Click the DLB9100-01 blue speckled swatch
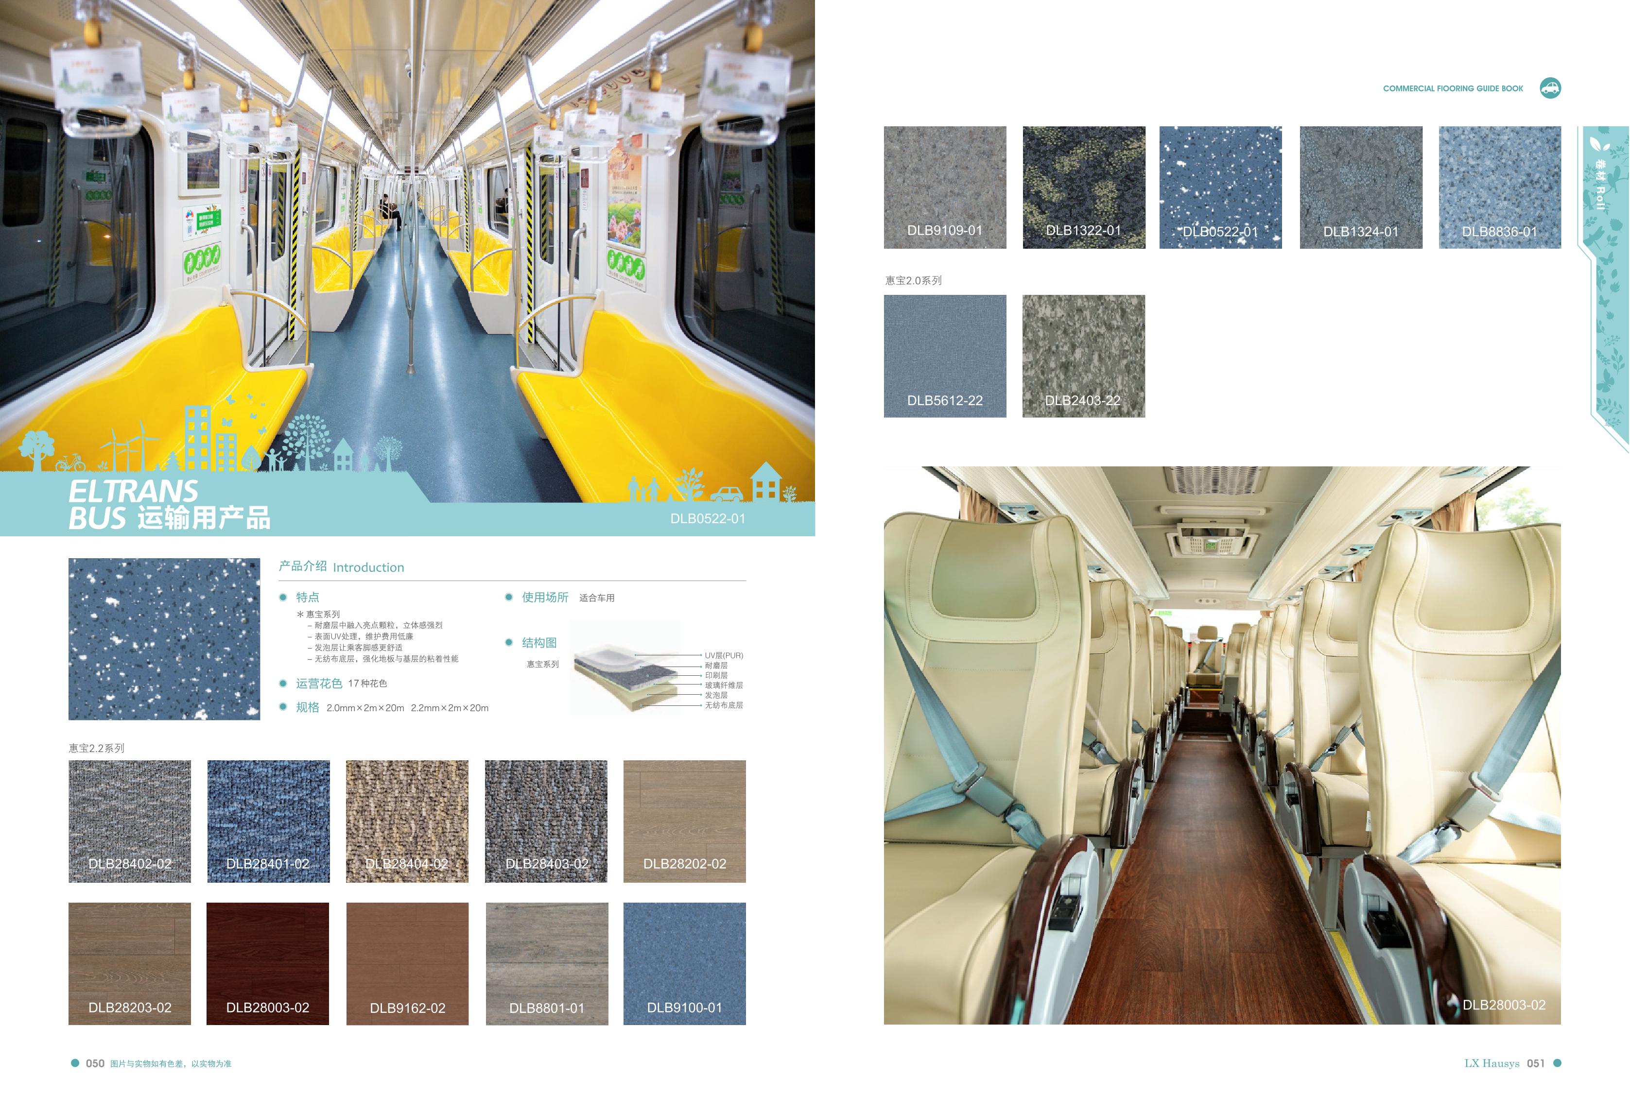This screenshot has height=1113, width=1630. click(685, 964)
